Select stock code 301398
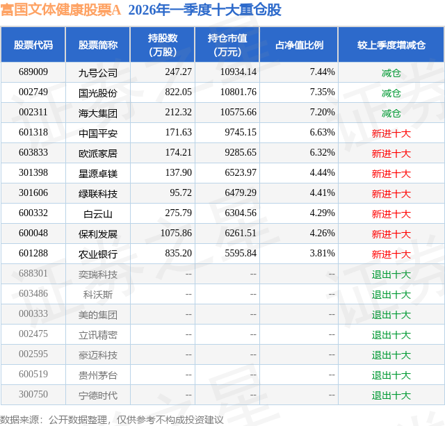The height and width of the screenshot is (426, 445). tap(33, 172)
